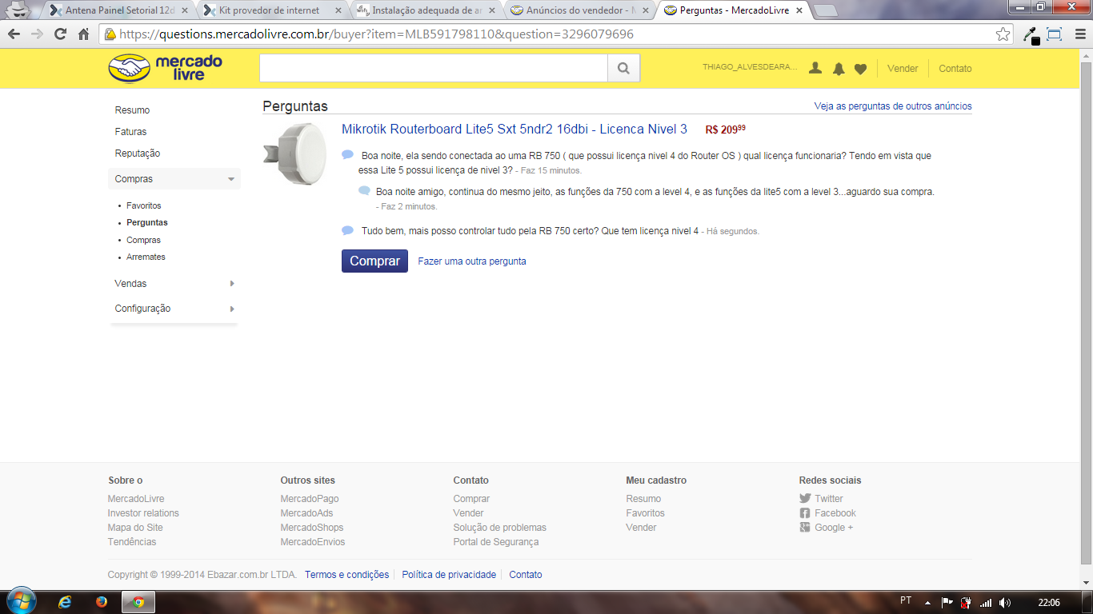Open a new browser tab

(x=825, y=10)
